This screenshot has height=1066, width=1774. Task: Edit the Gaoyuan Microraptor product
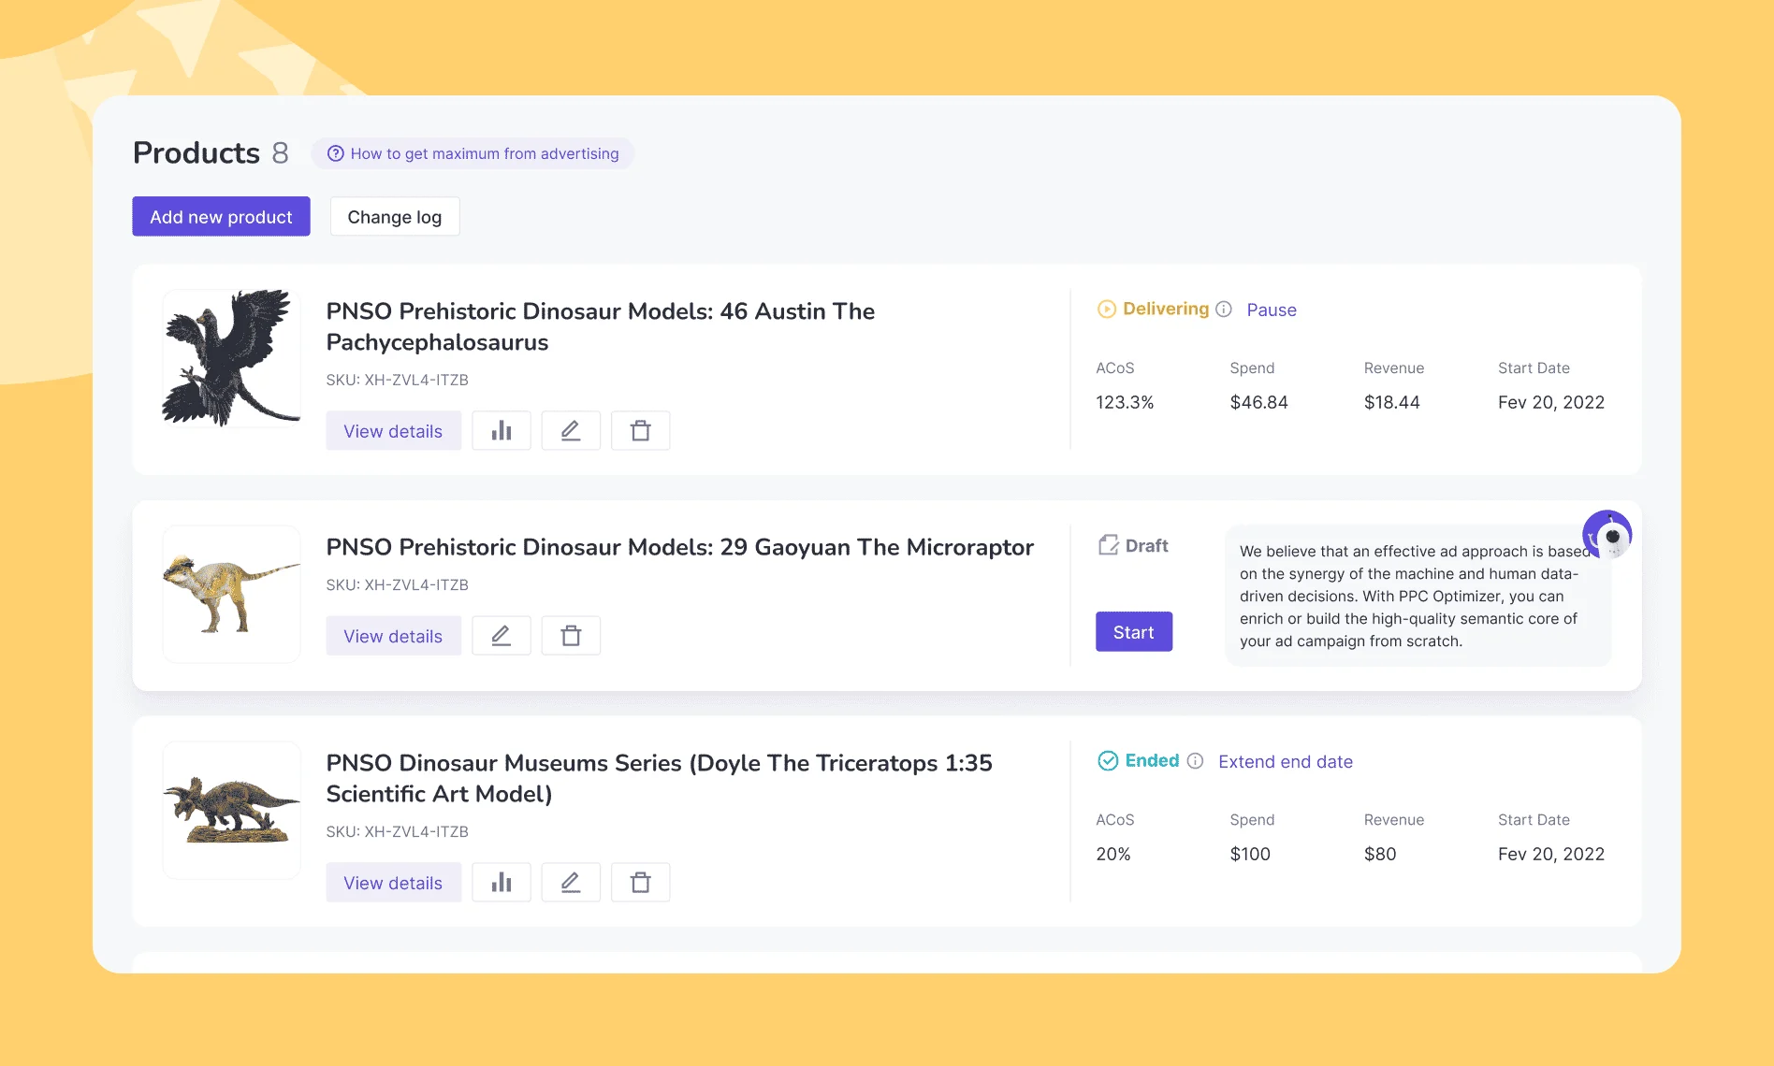[x=502, y=635]
